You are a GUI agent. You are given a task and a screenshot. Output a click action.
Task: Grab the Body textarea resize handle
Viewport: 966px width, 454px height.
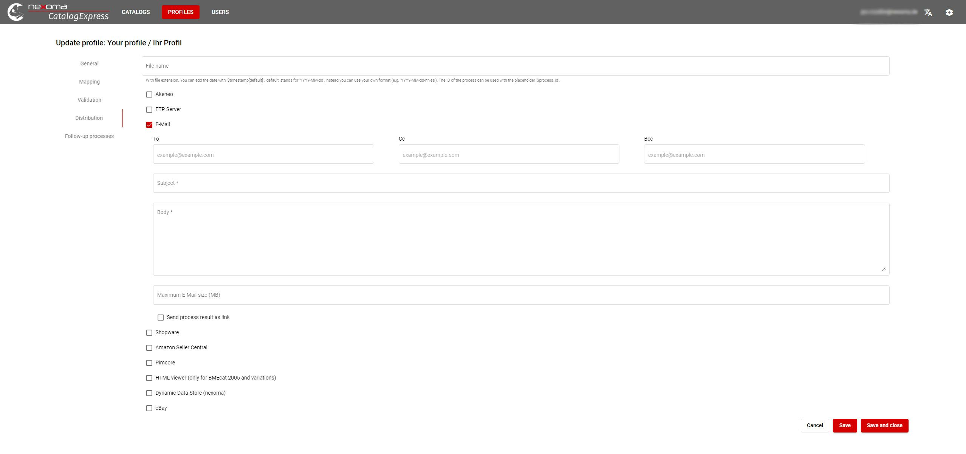tap(884, 269)
